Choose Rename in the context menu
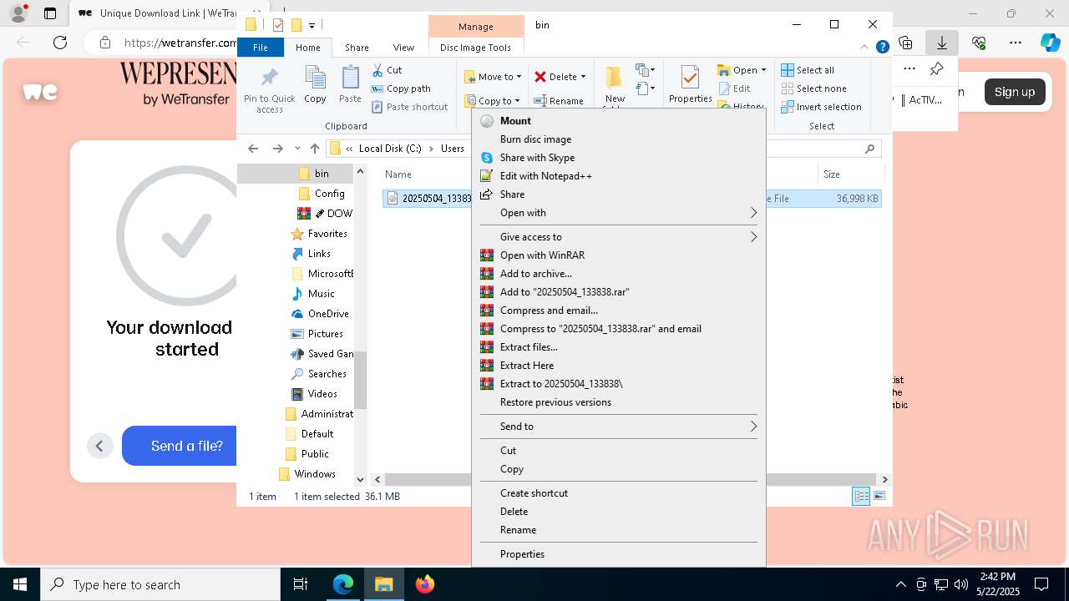 [x=619, y=530]
